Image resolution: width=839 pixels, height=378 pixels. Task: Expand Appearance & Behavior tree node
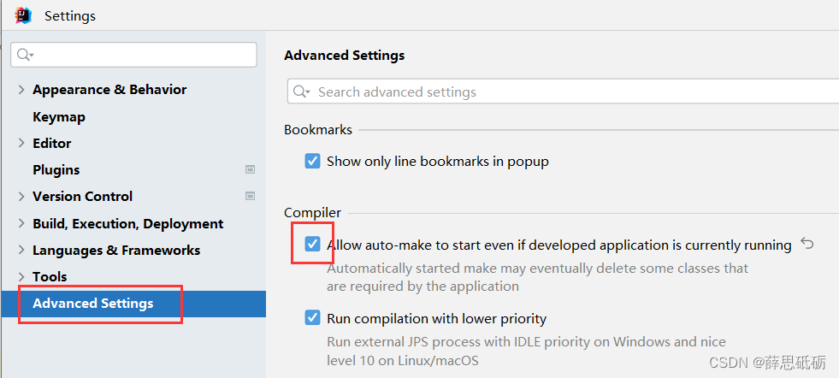(x=21, y=90)
